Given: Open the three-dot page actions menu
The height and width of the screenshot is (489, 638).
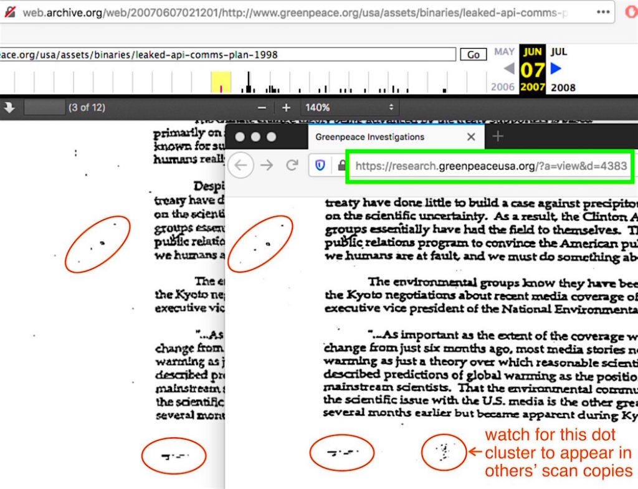Looking at the screenshot, I should coord(603,12).
